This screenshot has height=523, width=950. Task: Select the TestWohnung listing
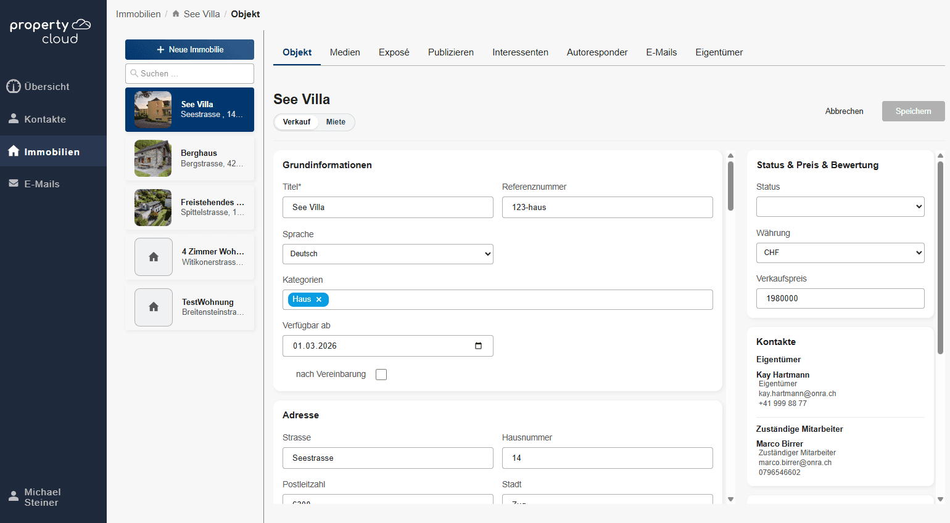(189, 307)
